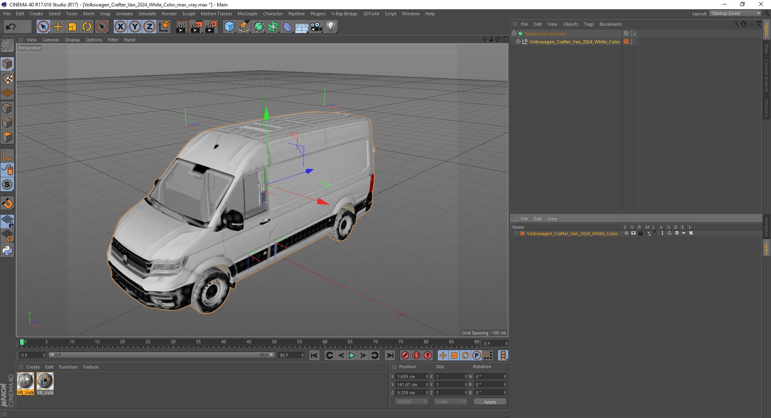The image size is (771, 418).
Task: Select the Live Selection tool
Action: coord(43,27)
